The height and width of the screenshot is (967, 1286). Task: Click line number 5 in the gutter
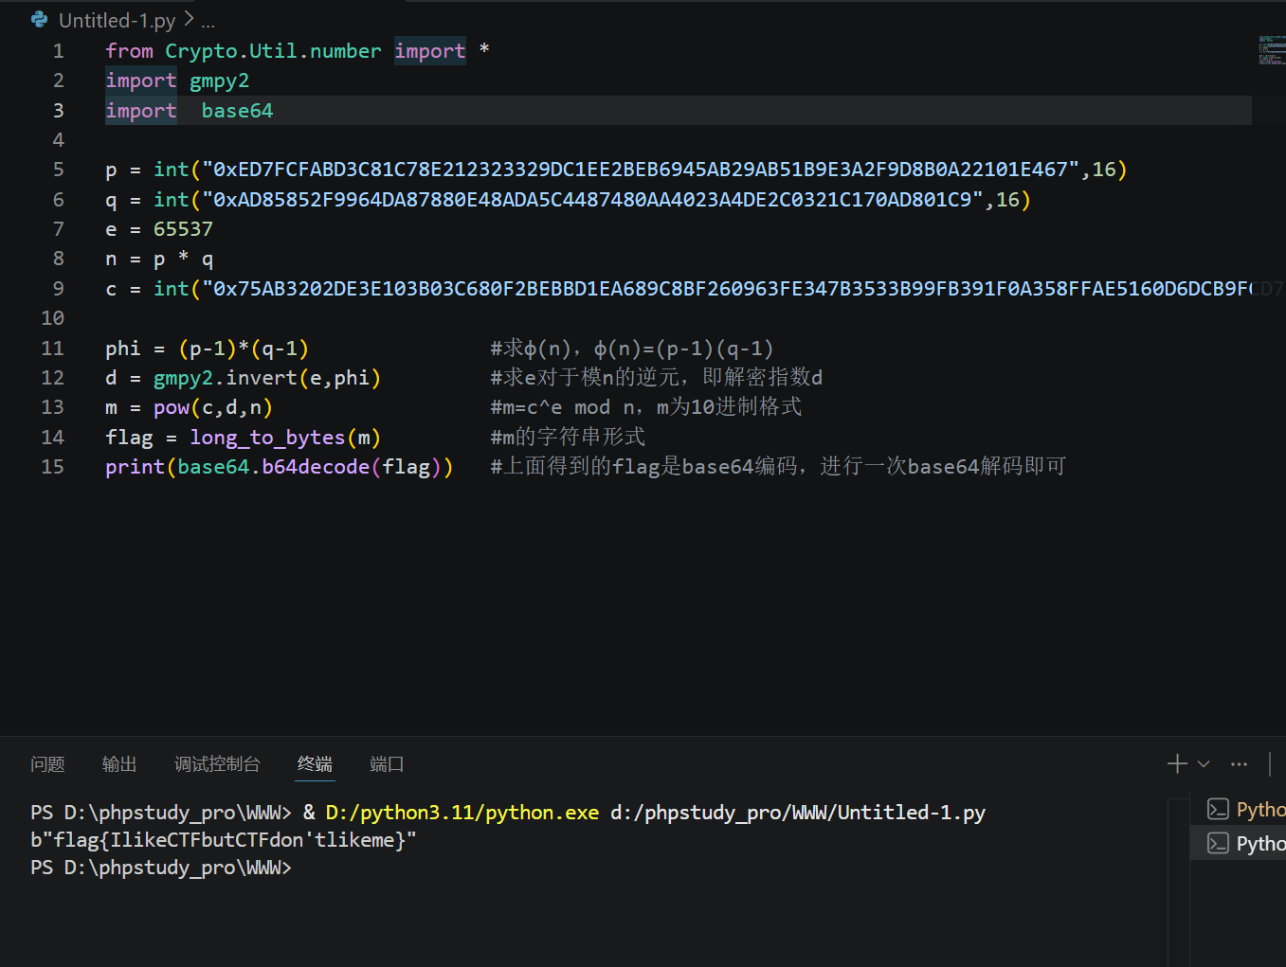(x=59, y=170)
